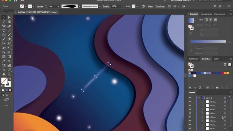Screen dimensions: 233x131
Task: Switch to the Transparency tab
Action: [x=220, y=14]
